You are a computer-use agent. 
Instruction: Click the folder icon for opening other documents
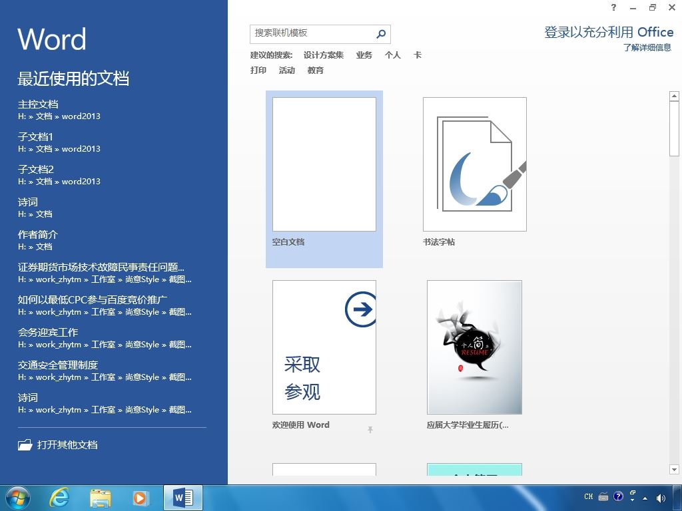[25, 444]
